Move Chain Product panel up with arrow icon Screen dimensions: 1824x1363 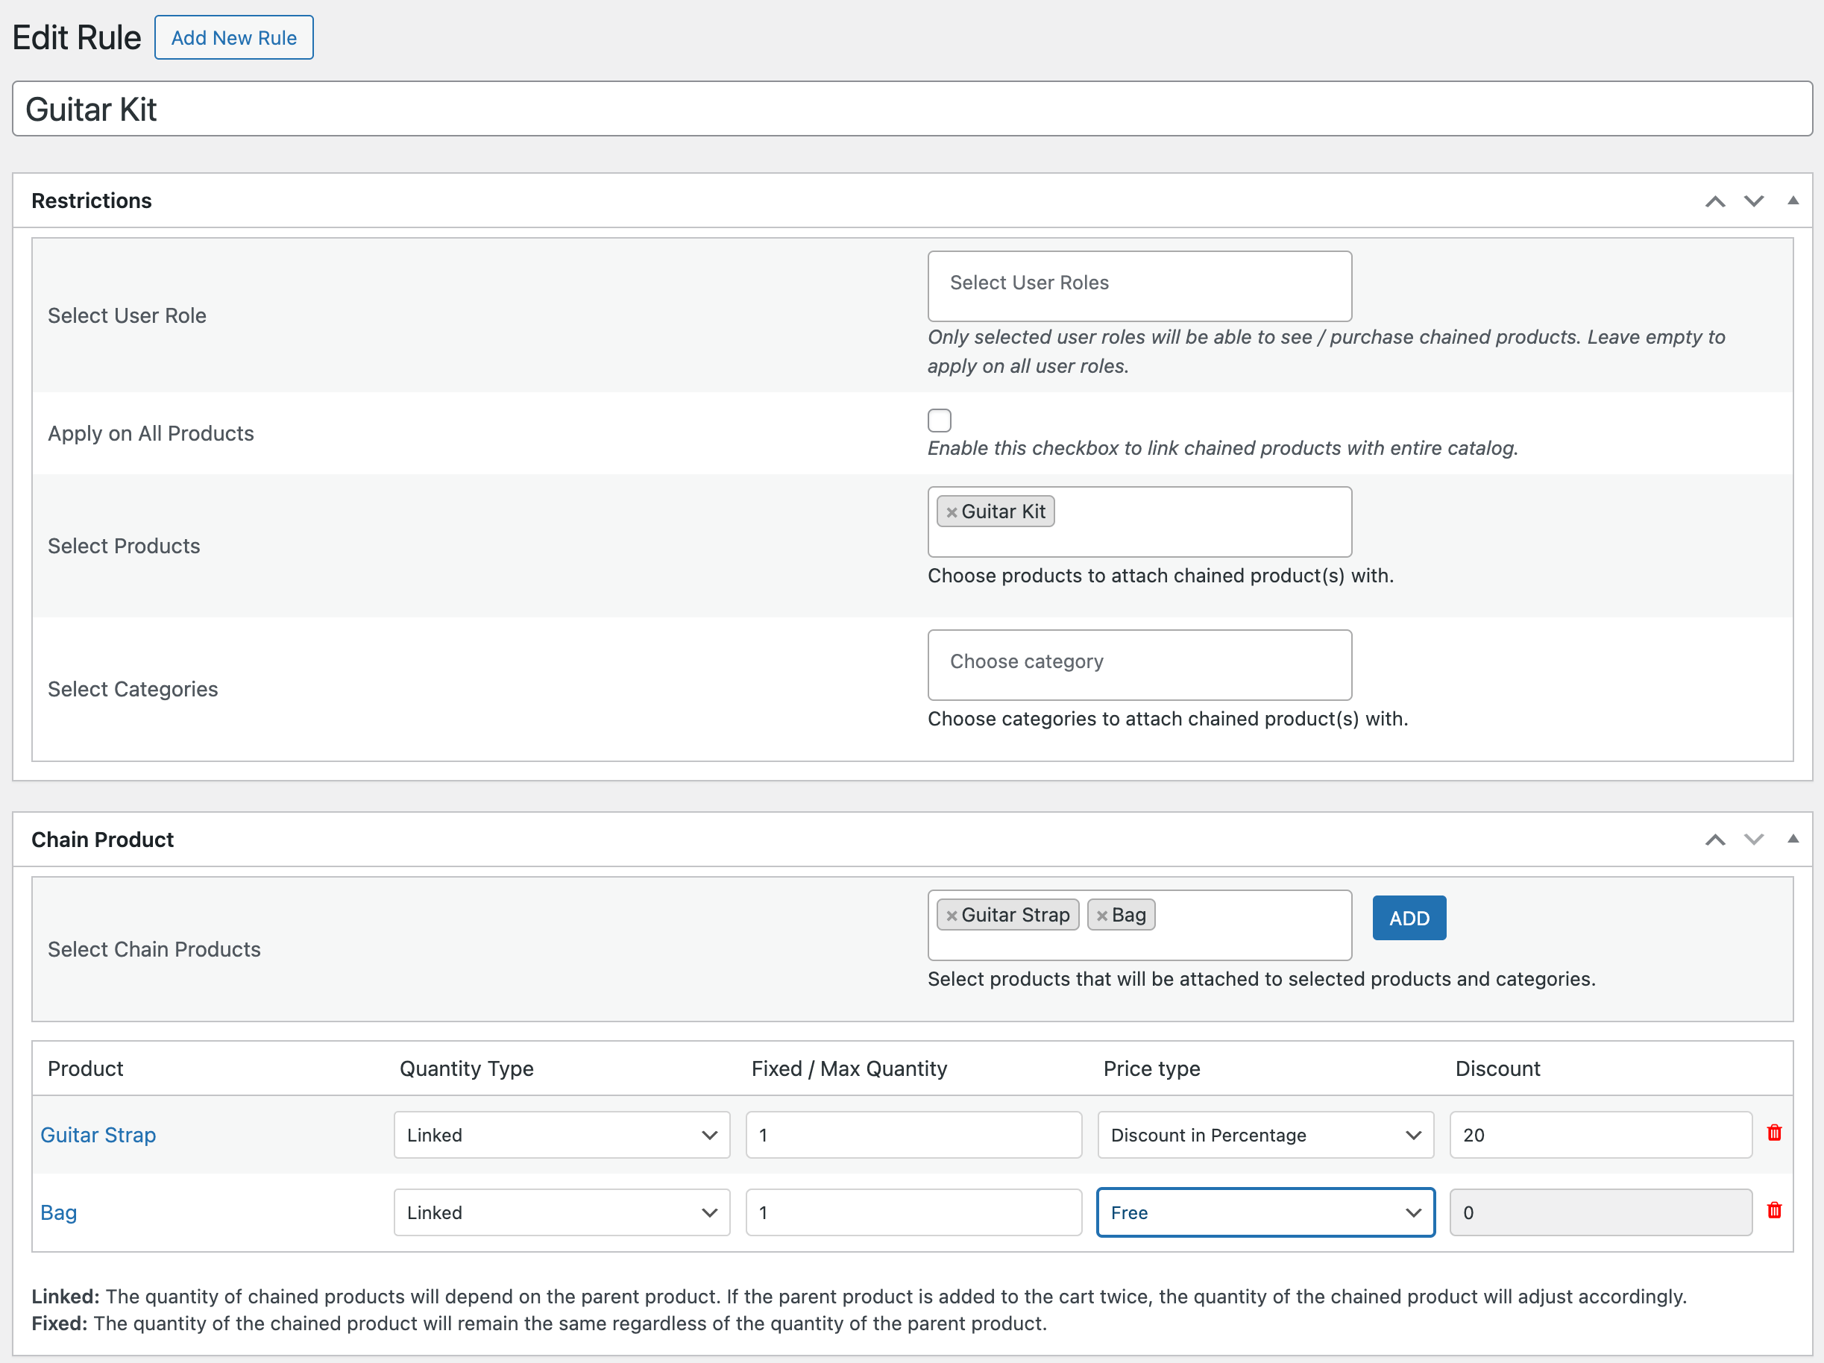[1715, 840]
